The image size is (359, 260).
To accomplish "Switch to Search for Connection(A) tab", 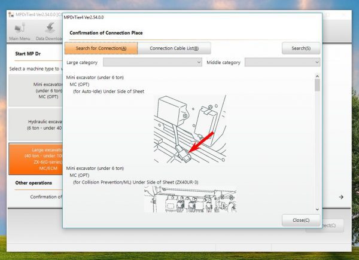I will pos(101,48).
